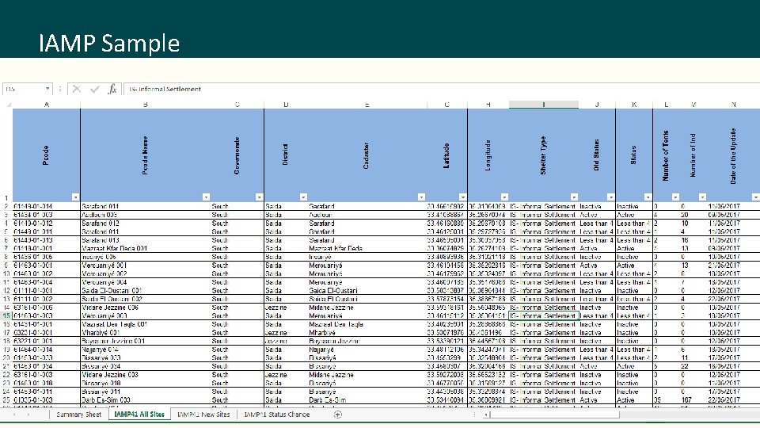Select row 25 header

6,399
